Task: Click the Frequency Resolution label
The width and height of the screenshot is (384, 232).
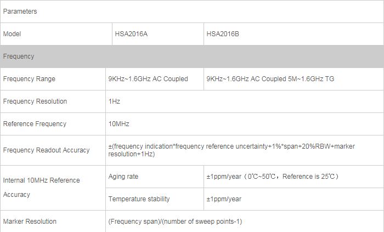Action: tap(35, 101)
